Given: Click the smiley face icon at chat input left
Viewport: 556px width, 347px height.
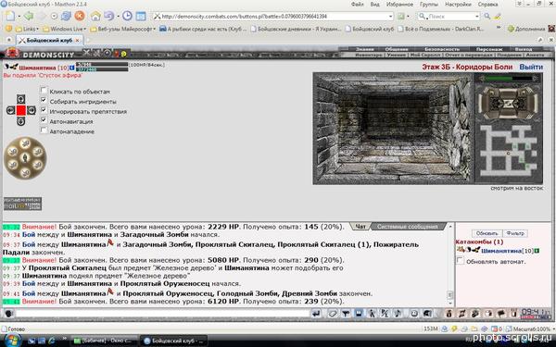Looking at the screenshot, I should tap(9, 314).
